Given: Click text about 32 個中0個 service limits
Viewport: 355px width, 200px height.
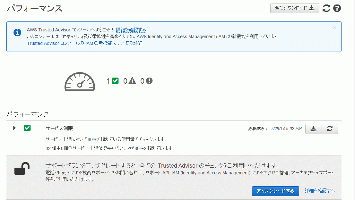Looking at the screenshot, I should tap(110, 148).
